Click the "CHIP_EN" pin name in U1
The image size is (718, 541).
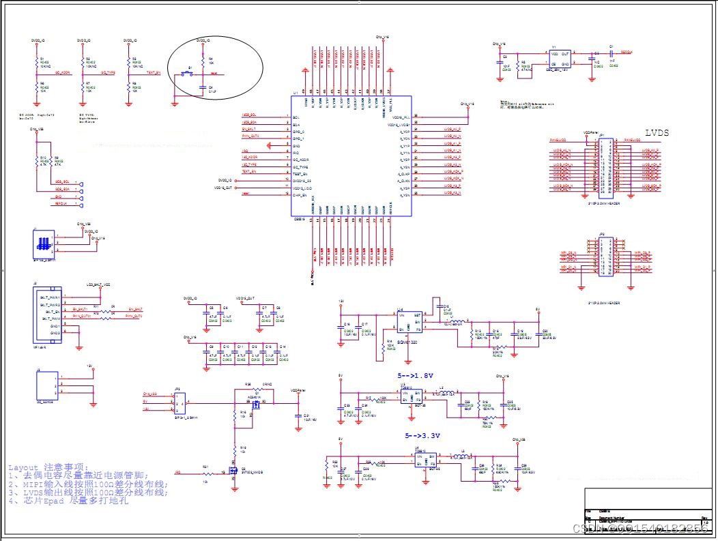(x=300, y=195)
